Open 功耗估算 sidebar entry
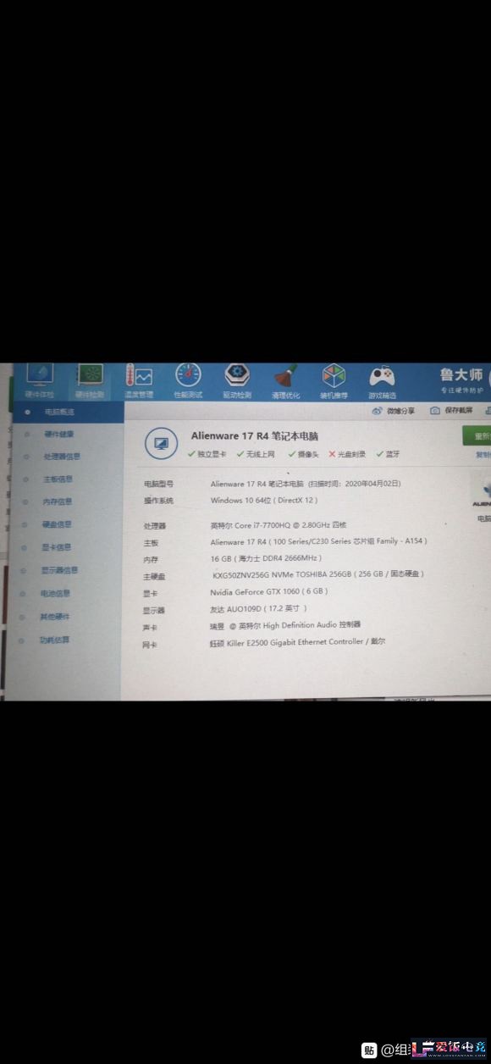 click(x=55, y=640)
